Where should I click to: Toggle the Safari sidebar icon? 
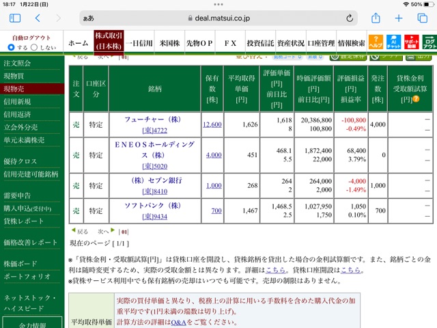click(15, 18)
